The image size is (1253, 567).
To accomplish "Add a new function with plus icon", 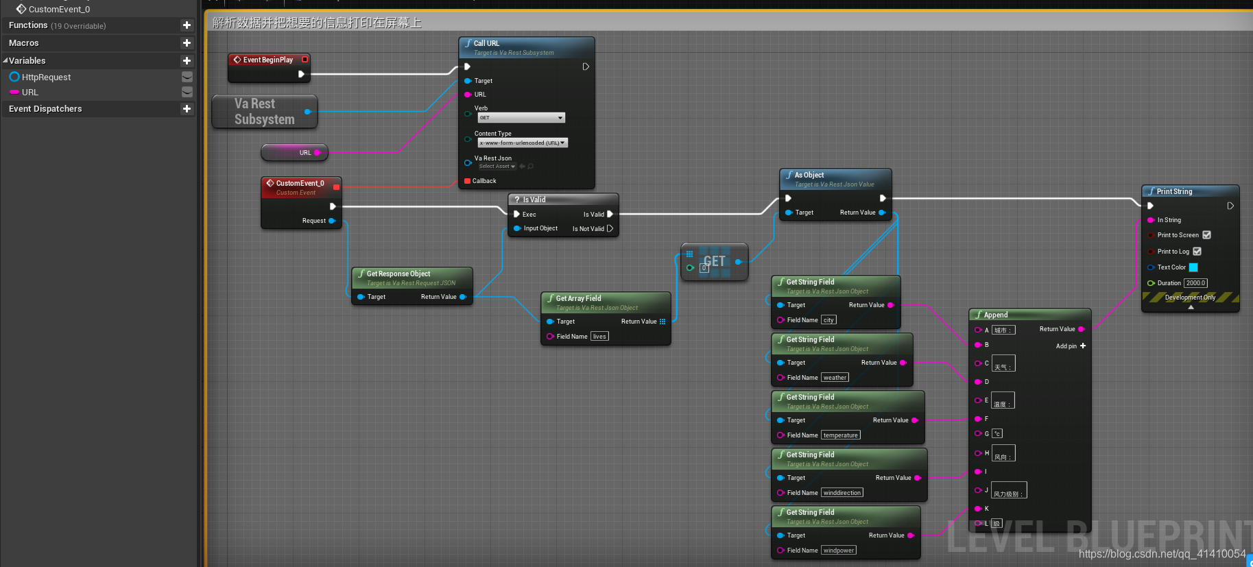I will [x=187, y=25].
